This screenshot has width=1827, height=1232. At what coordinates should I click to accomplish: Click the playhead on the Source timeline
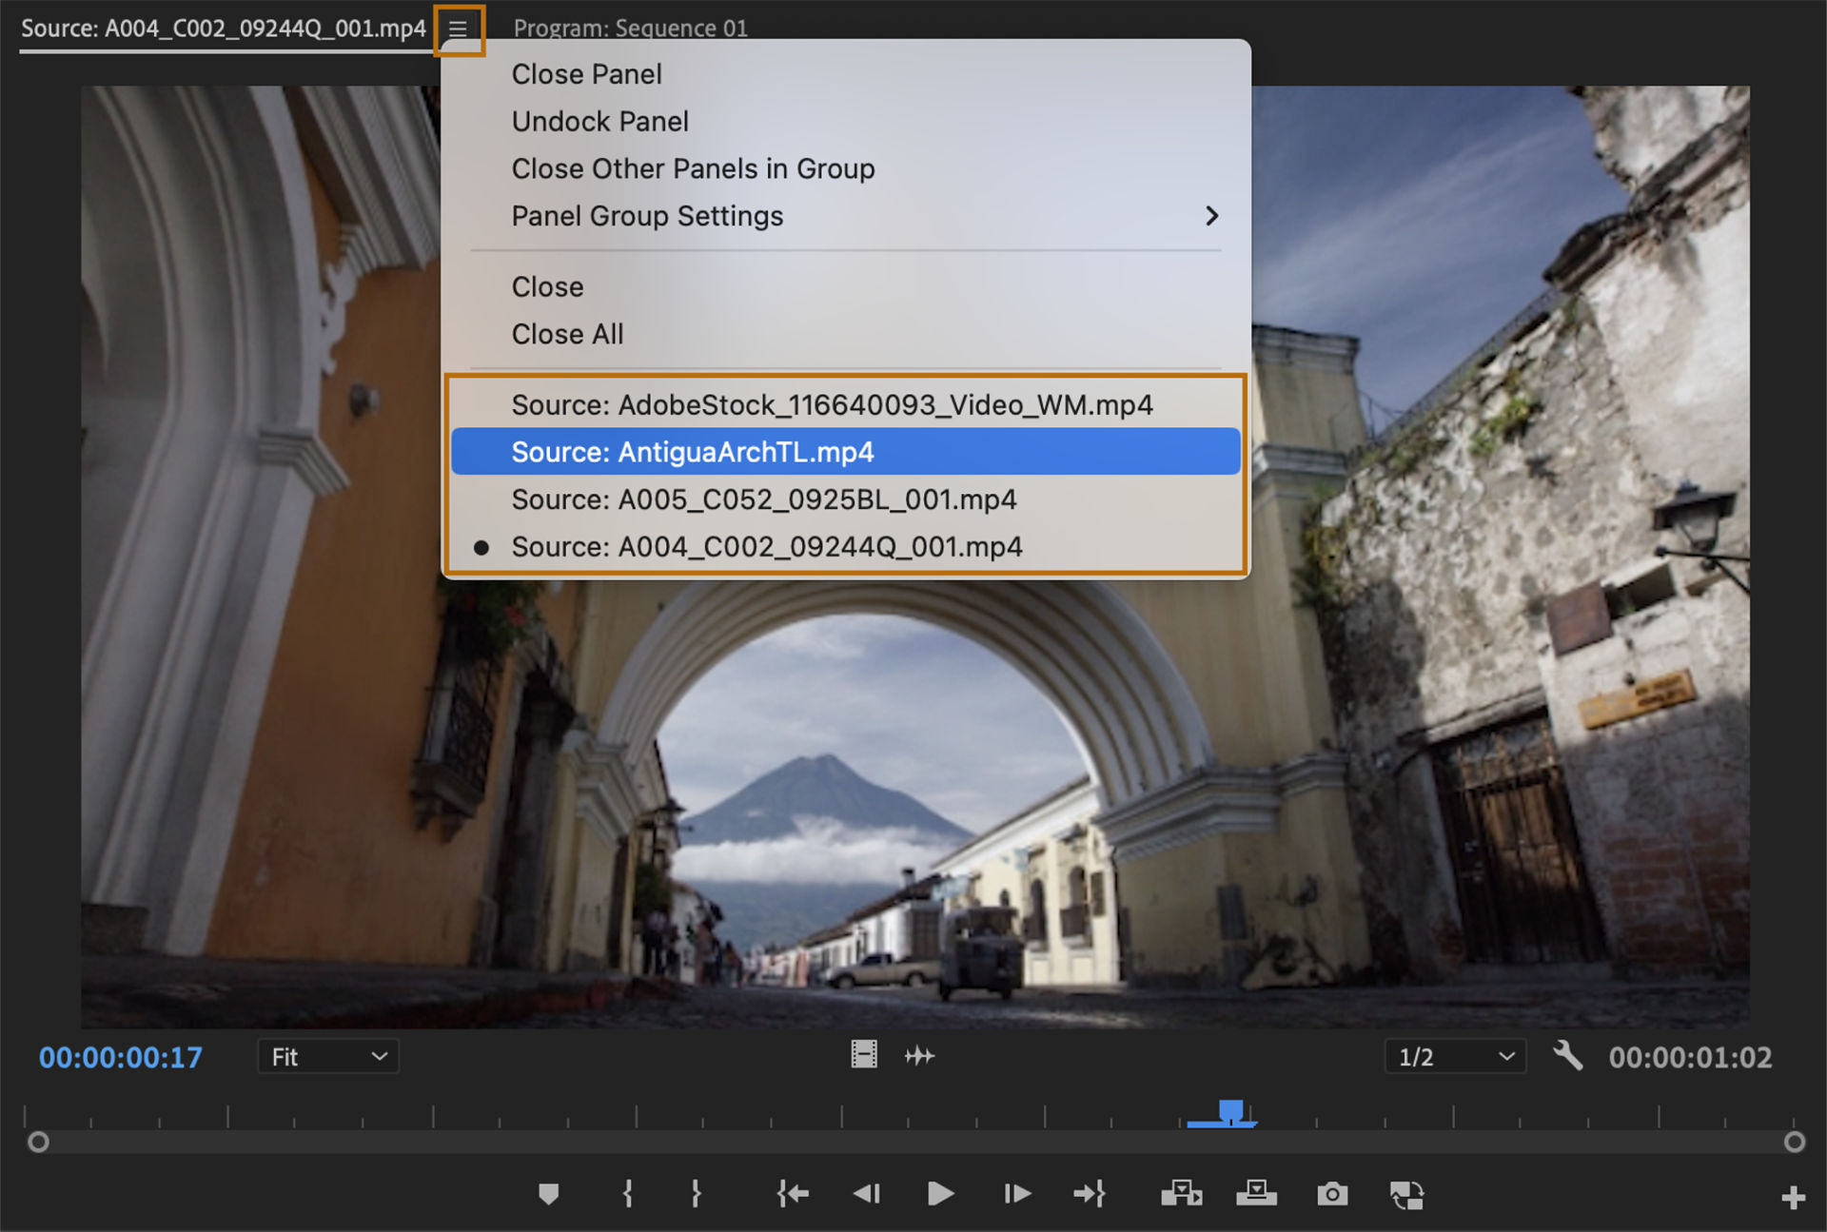click(x=1232, y=1111)
